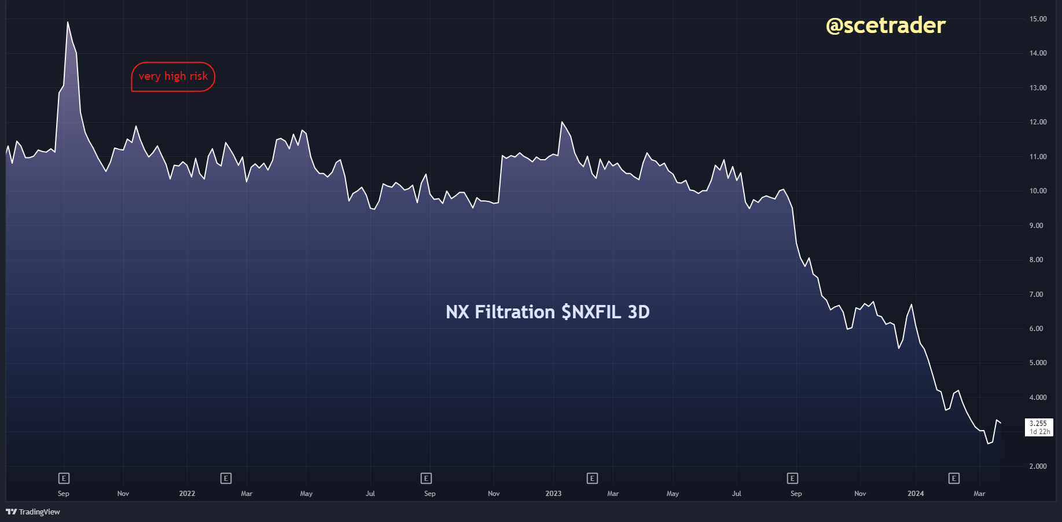The image size is (1062, 522).
Task: Click the 8.00 price axis label
Action: pos(1037,260)
